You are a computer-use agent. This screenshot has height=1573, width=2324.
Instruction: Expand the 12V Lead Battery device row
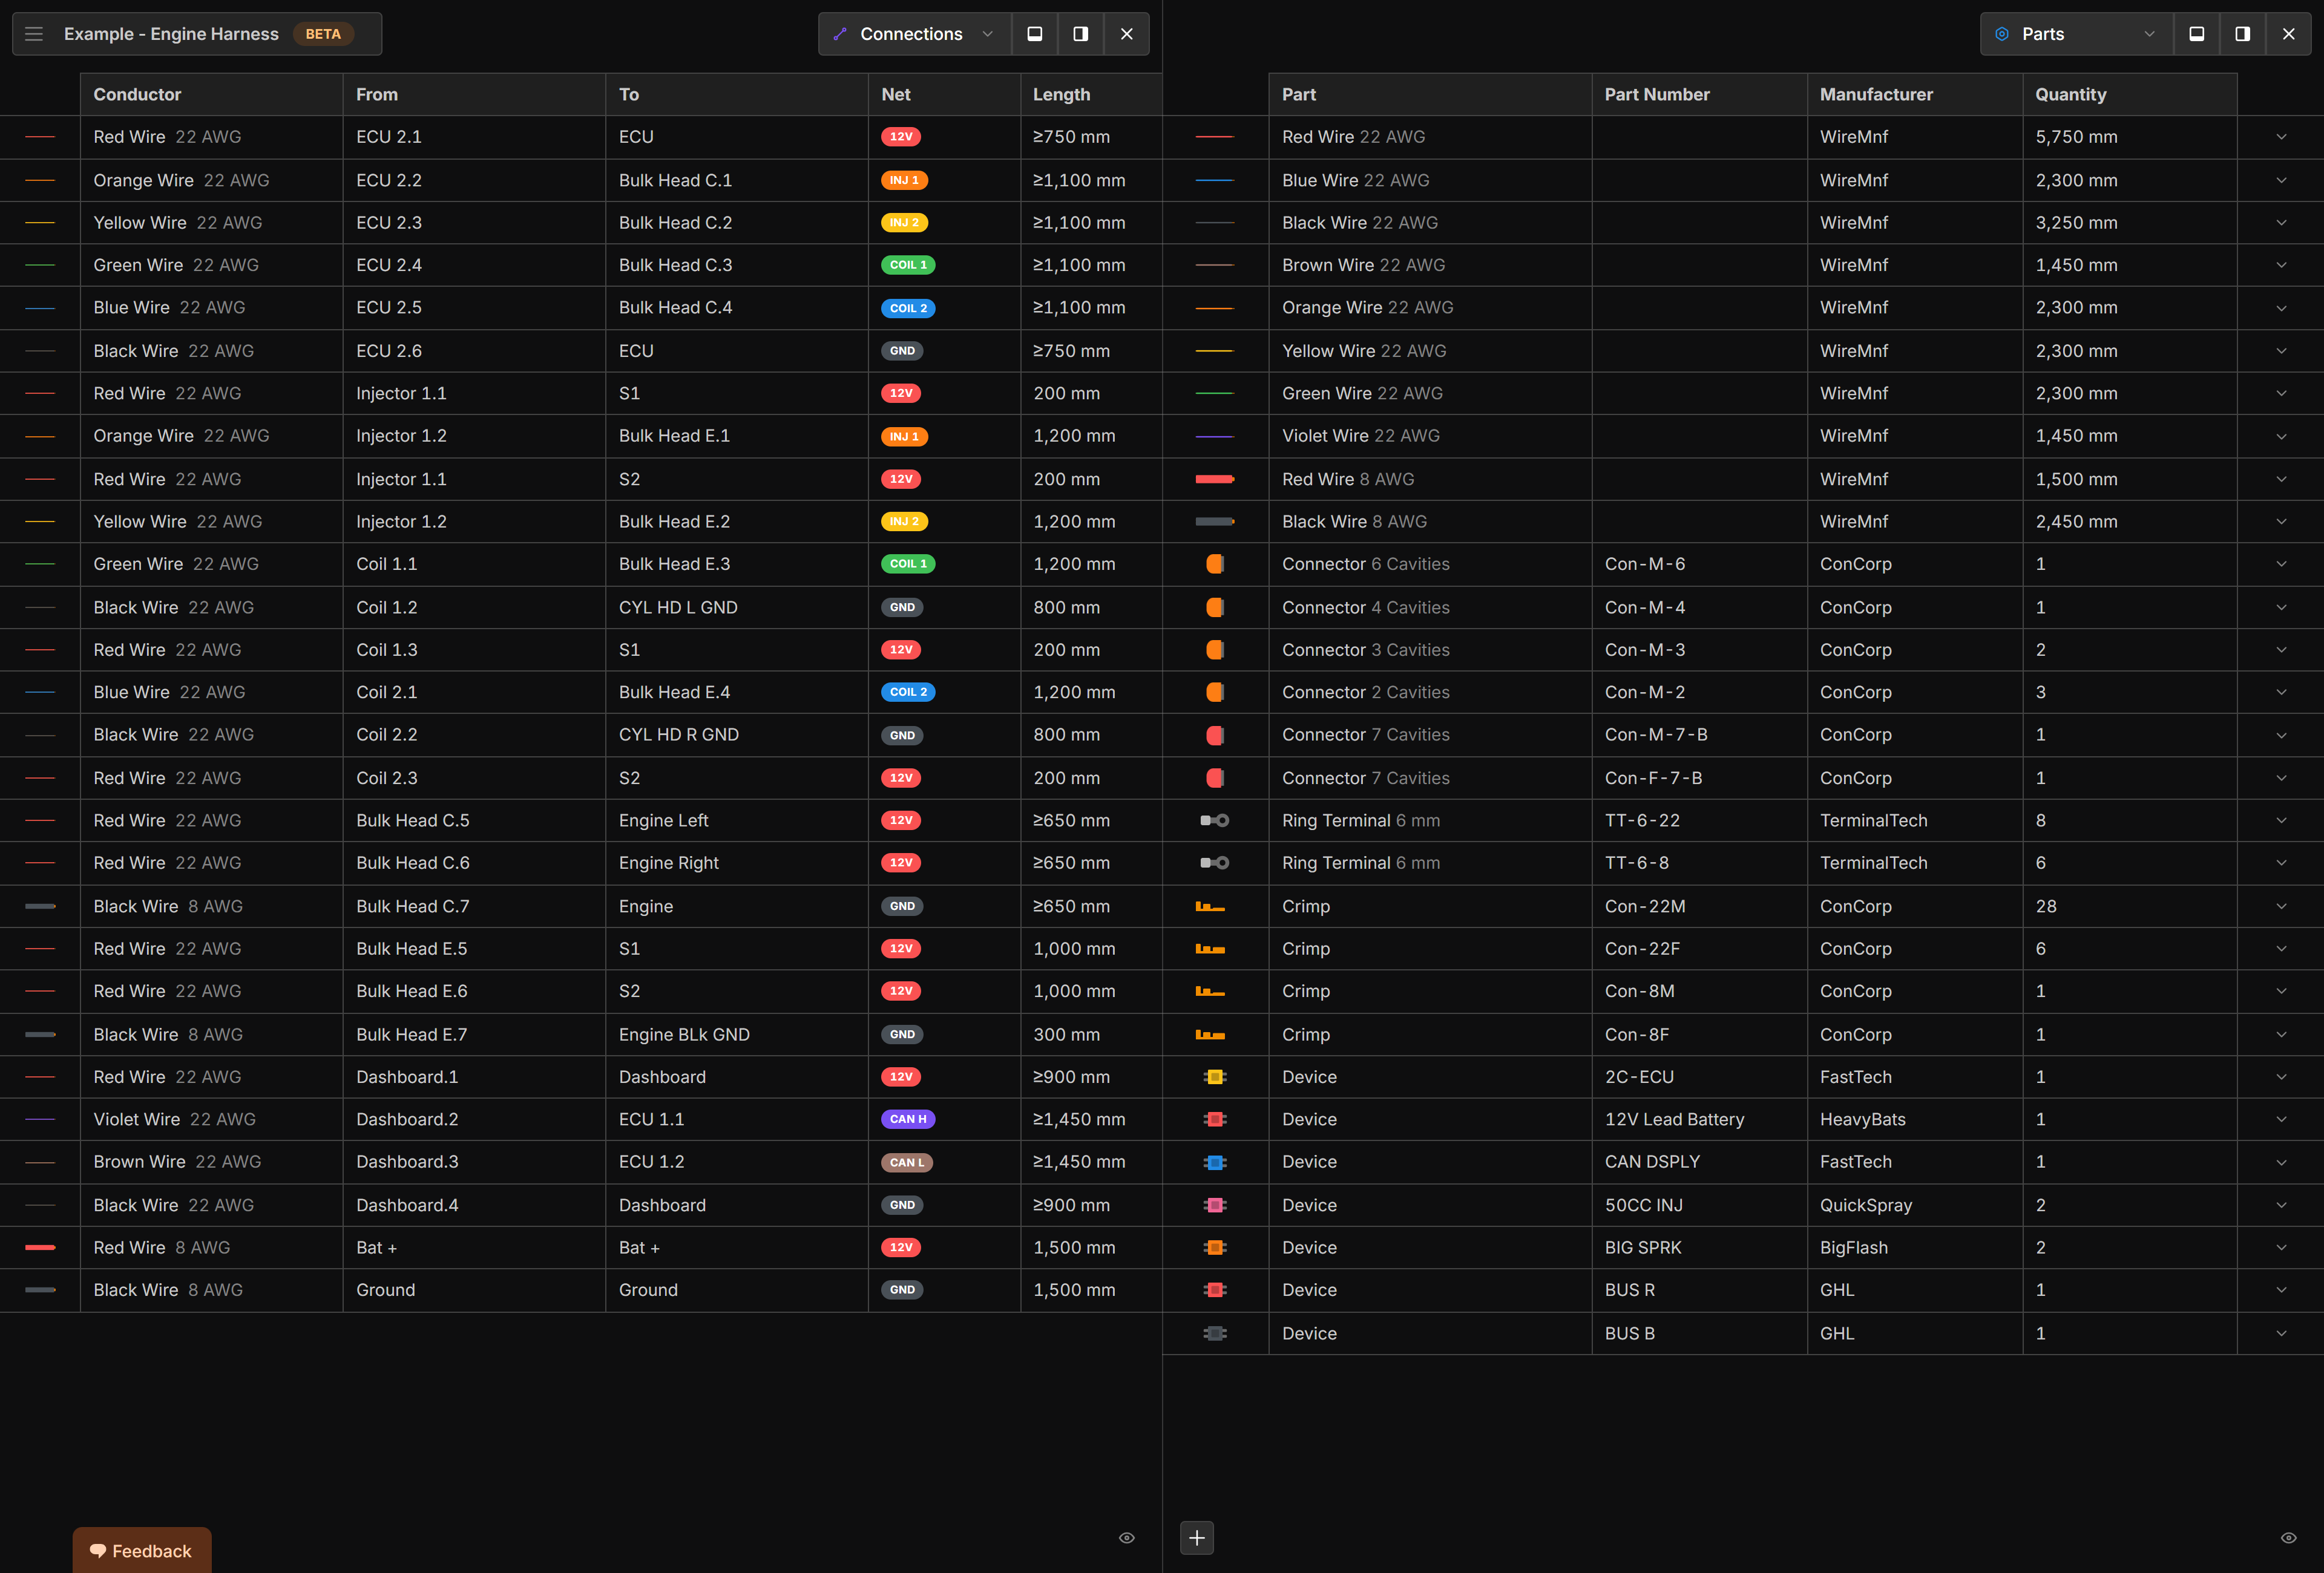[2281, 1119]
